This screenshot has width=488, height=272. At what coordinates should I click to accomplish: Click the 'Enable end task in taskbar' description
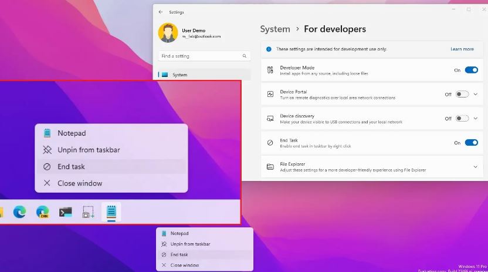pyautogui.click(x=316, y=146)
